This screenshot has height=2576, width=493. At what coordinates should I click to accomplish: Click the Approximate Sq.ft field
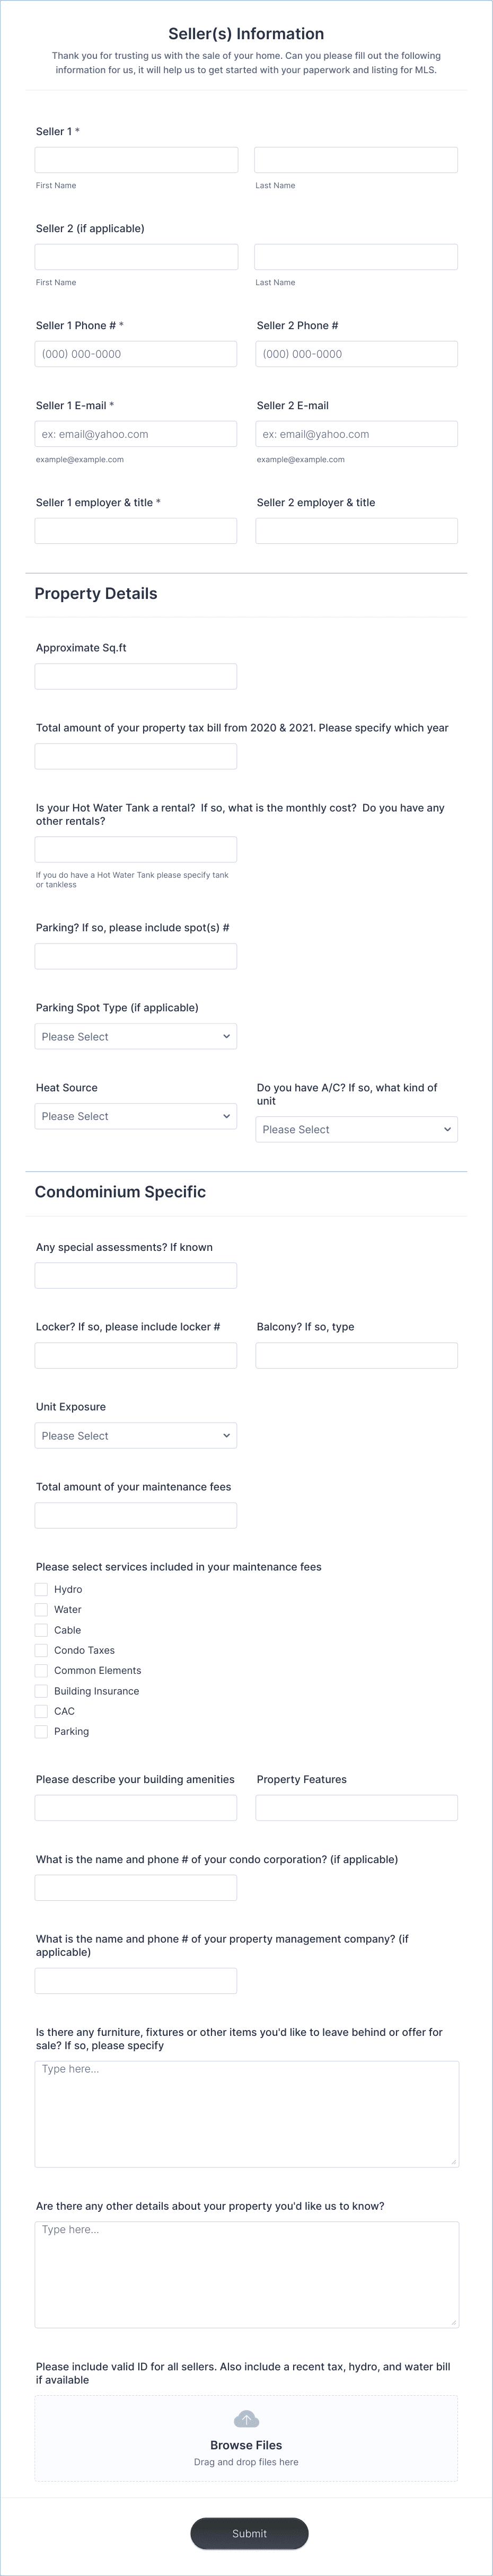coord(136,676)
